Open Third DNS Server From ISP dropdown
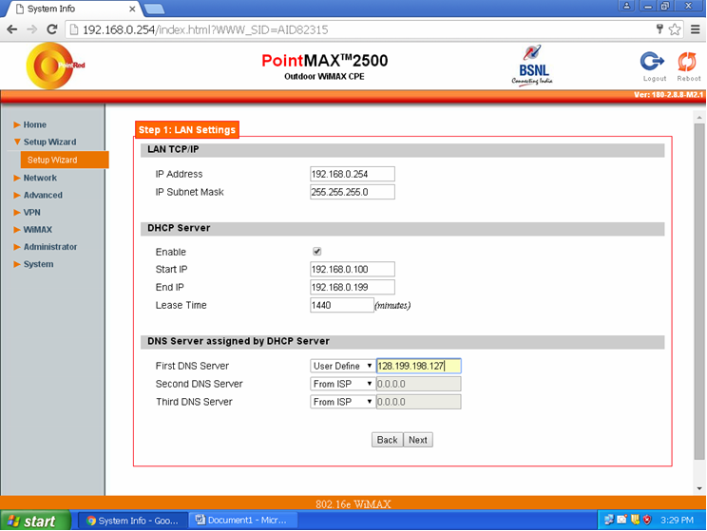Image resolution: width=707 pixels, height=531 pixels. tap(342, 402)
